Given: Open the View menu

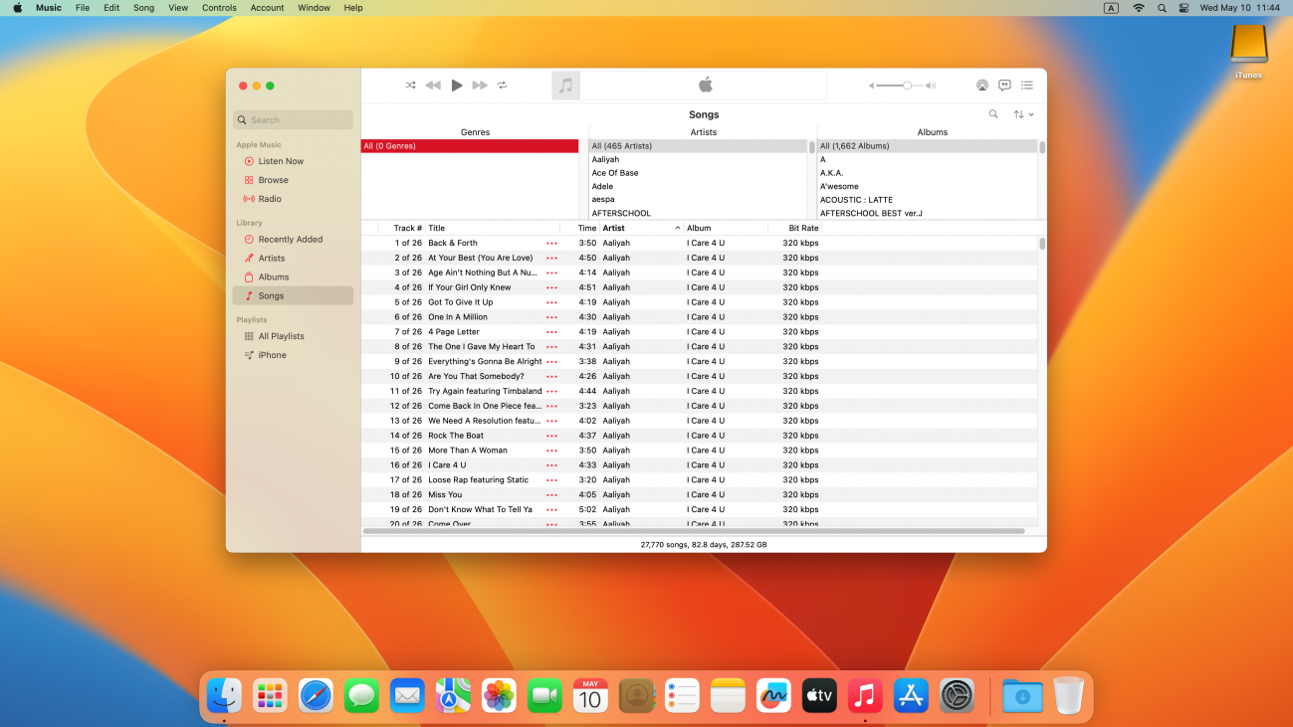Looking at the screenshot, I should tap(178, 7).
